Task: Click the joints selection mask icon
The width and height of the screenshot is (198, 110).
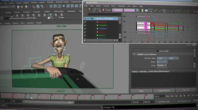Action: [55, 6]
